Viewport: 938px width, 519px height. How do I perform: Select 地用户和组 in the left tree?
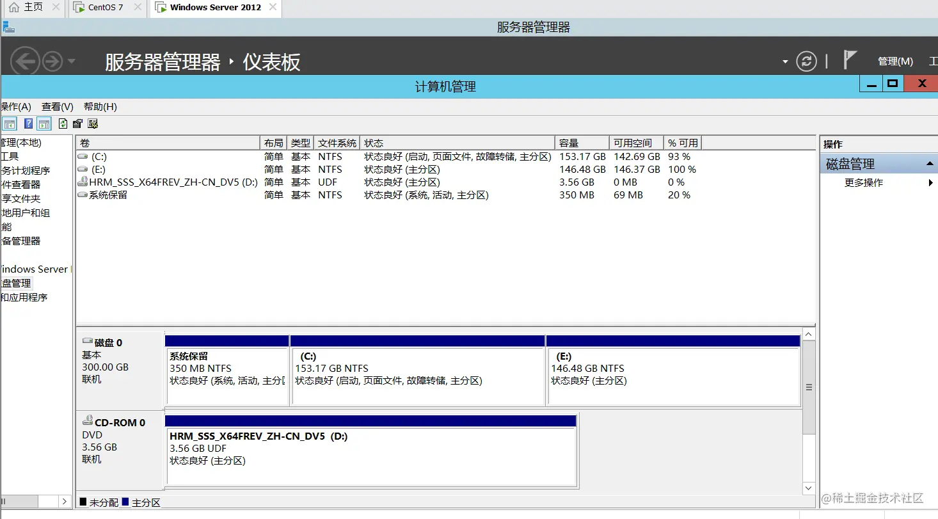[26, 212]
